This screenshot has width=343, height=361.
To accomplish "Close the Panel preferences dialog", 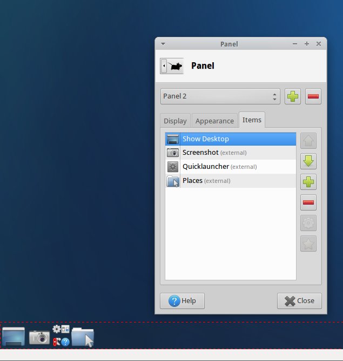I will pyautogui.click(x=299, y=301).
